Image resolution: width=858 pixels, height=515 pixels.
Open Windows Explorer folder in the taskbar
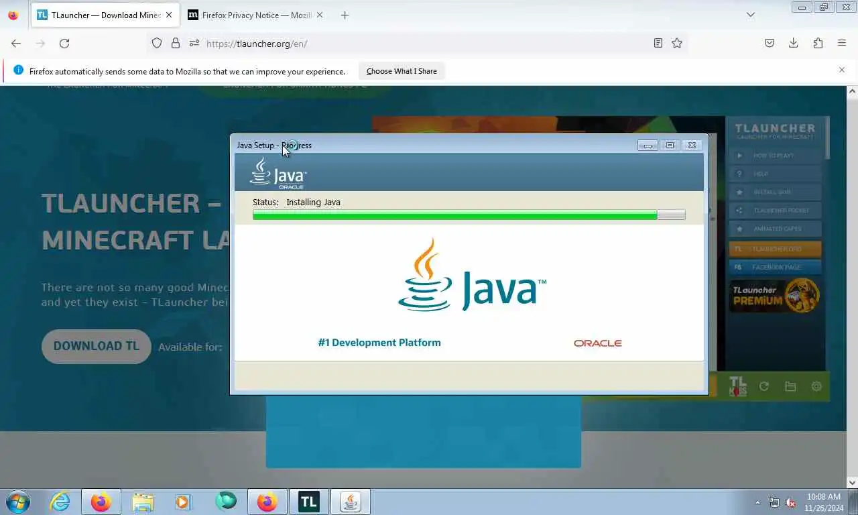[x=143, y=502]
